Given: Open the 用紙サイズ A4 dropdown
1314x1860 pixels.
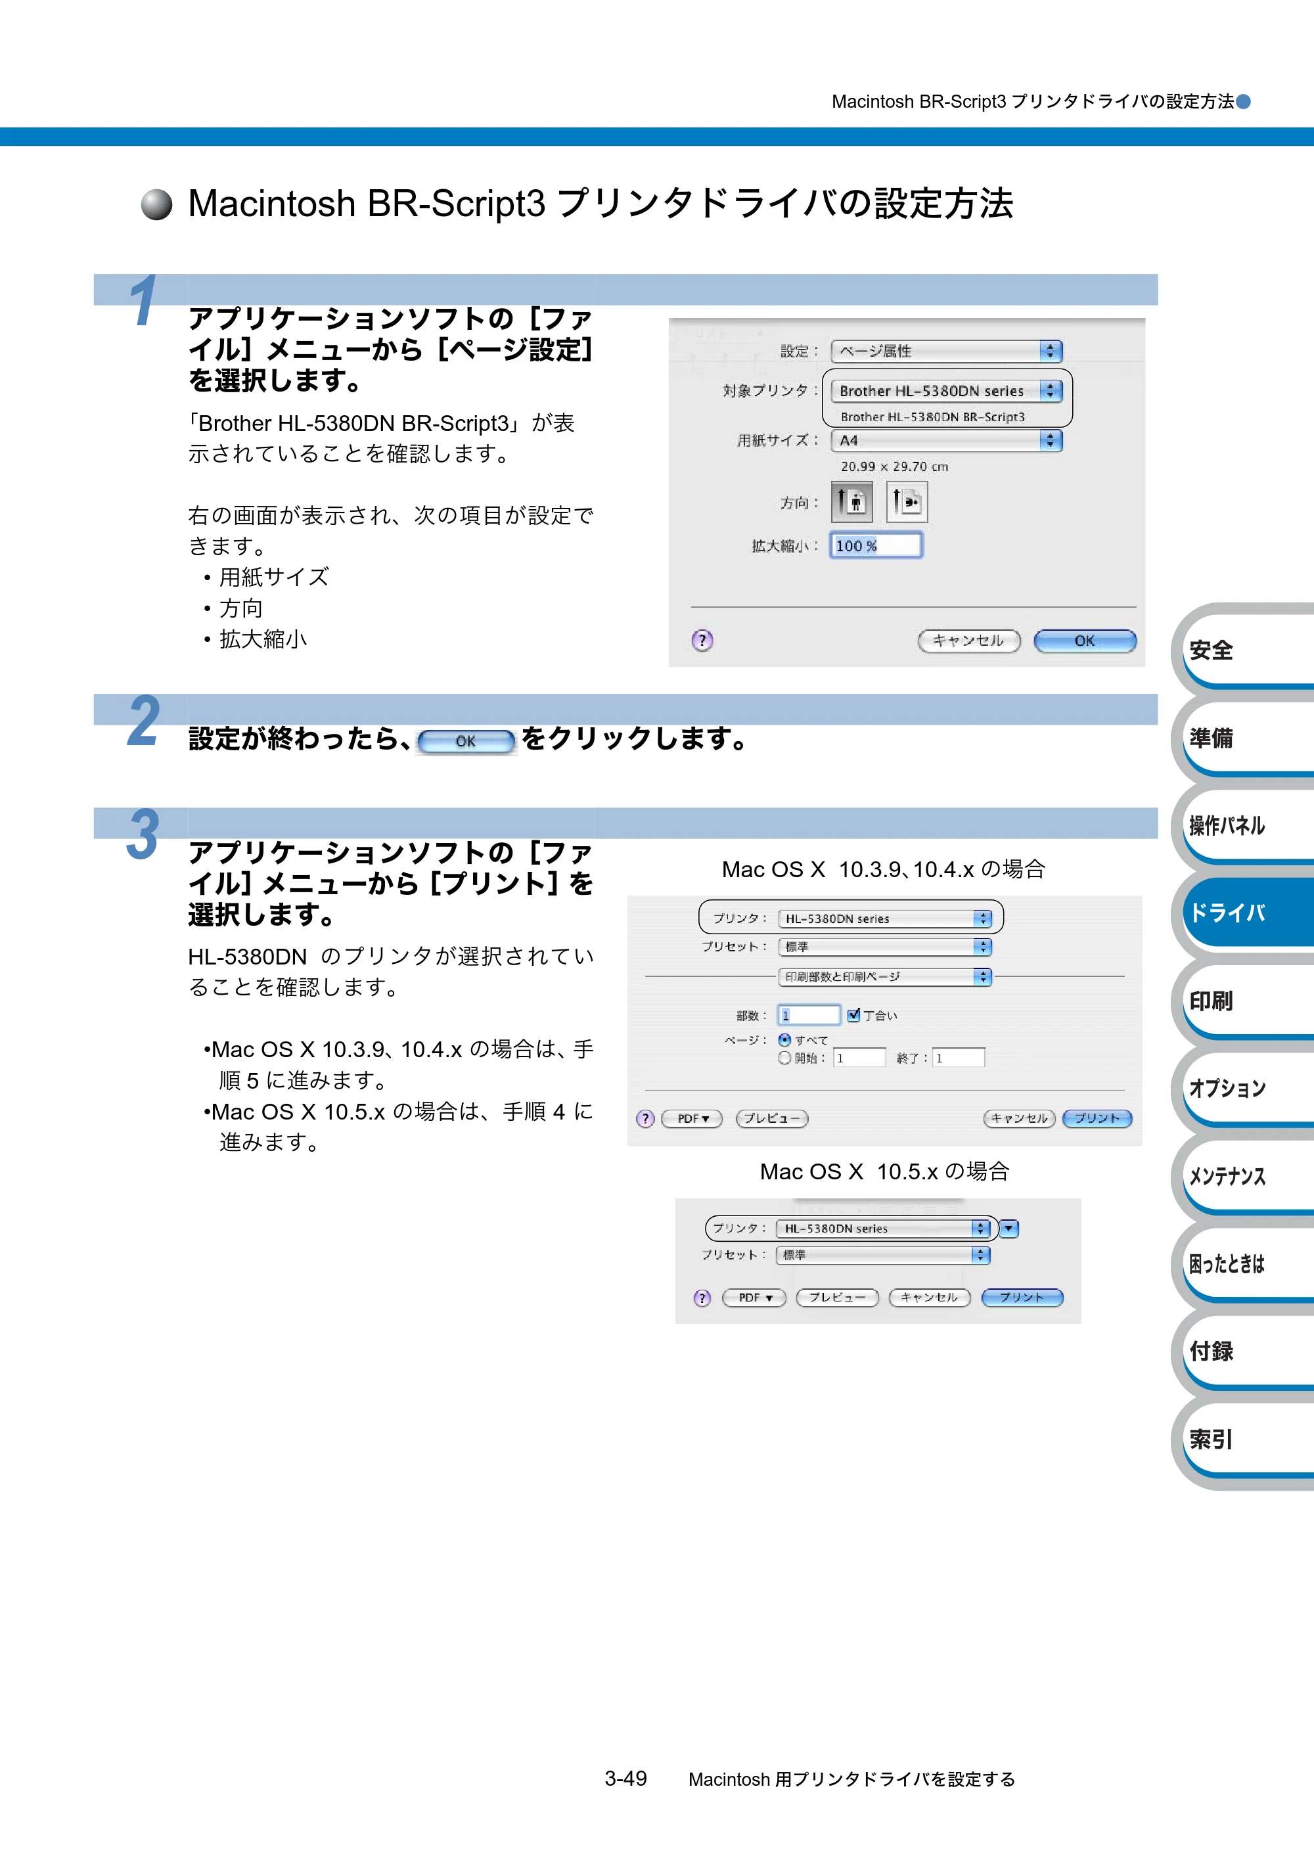Looking at the screenshot, I should (946, 440).
